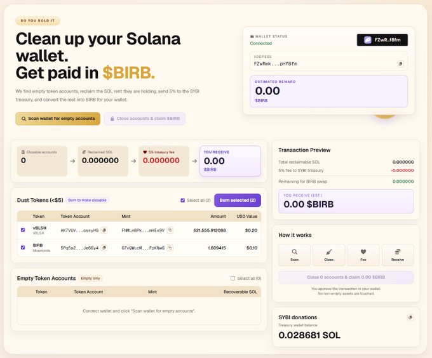
Task: Click the Closable accounts trash icon
Action: (x=23, y=152)
